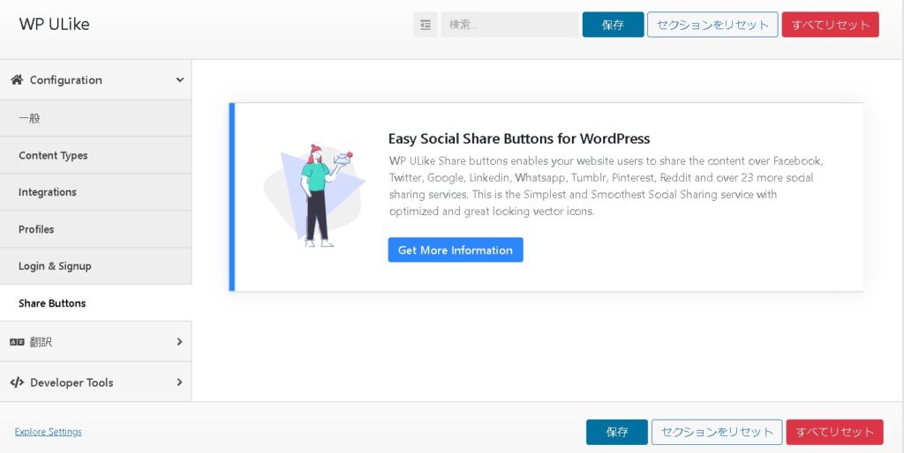Click the translation icon next to 翻訳
904x453 pixels.
coord(17,342)
